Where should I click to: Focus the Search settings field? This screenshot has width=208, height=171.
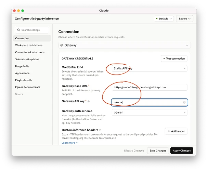32,30
